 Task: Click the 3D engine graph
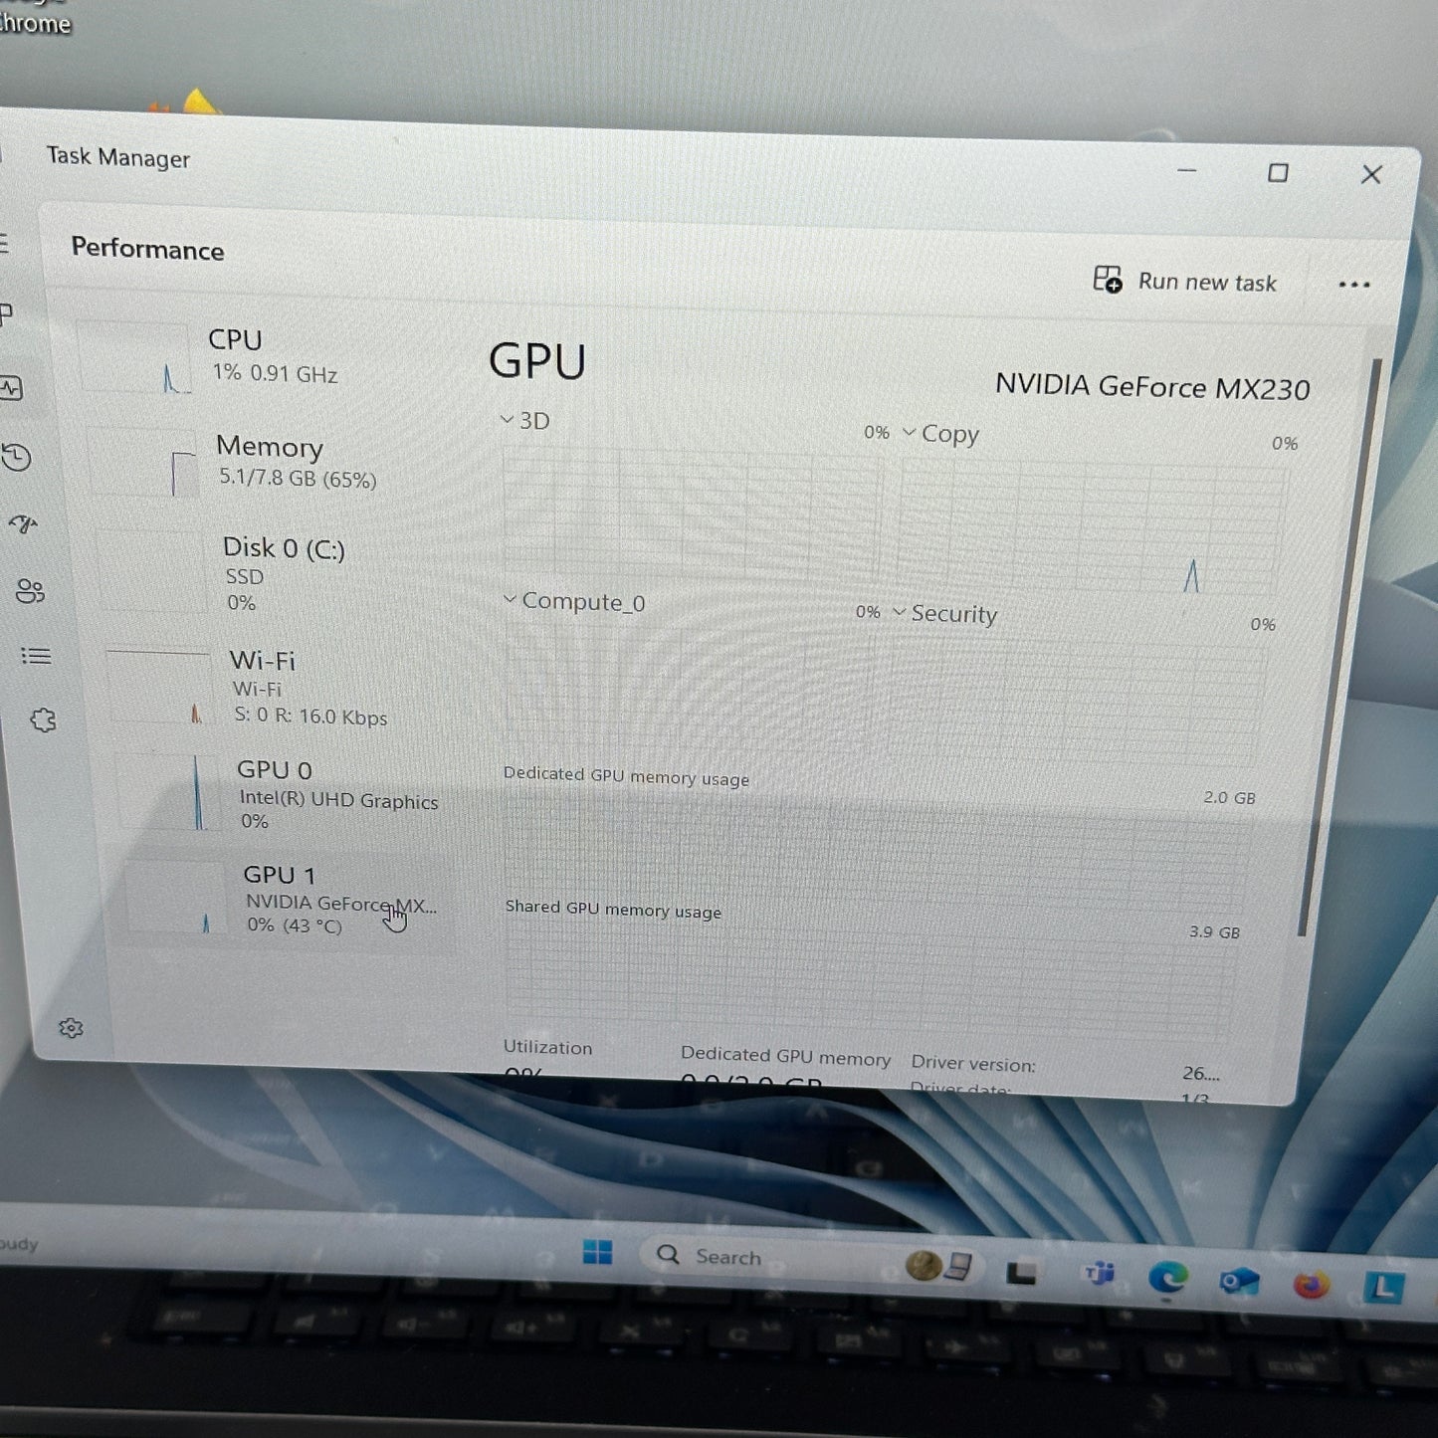pos(692,513)
